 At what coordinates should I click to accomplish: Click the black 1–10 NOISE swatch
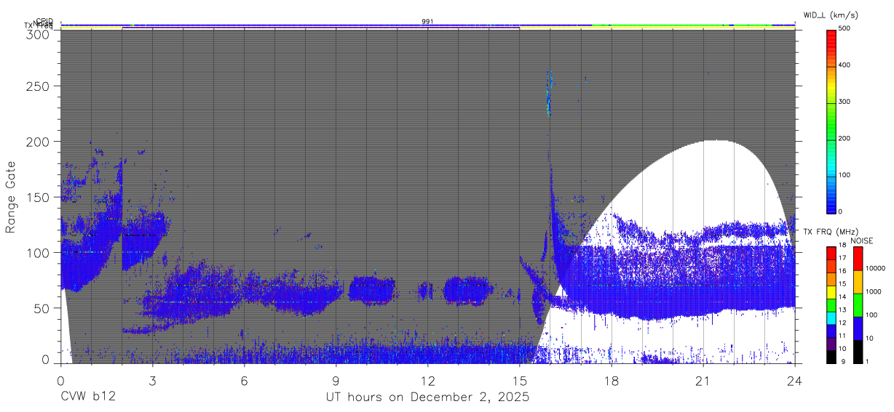[858, 352]
